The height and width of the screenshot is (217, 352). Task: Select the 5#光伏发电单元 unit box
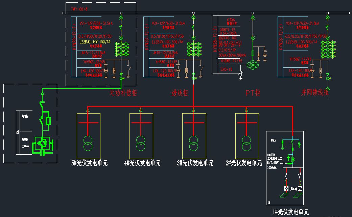89,136
